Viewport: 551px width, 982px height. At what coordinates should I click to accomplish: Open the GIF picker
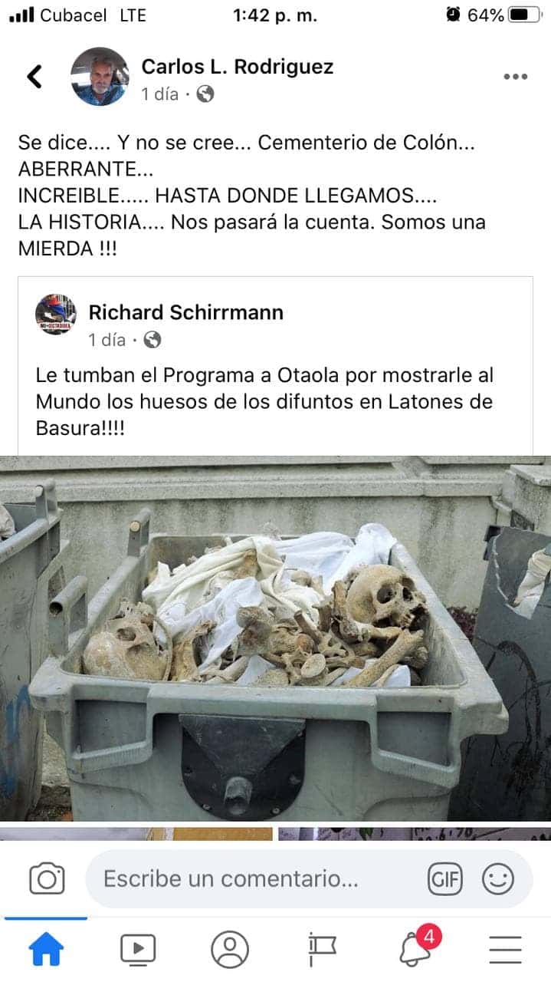444,879
